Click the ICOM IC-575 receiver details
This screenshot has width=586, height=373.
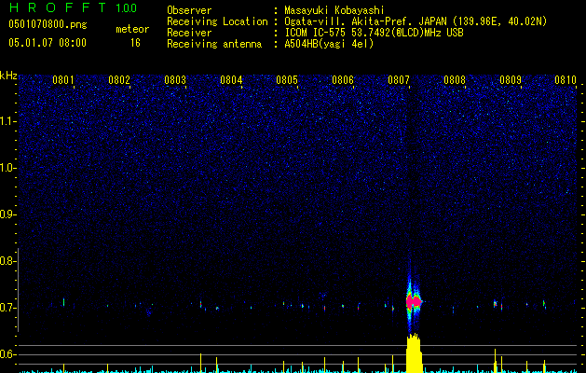[374, 33]
